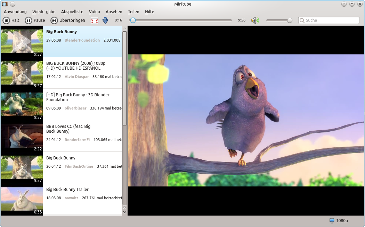Screen dimensions: 365x227
Task: Mute audio via the speaker icon
Action: 255,20
